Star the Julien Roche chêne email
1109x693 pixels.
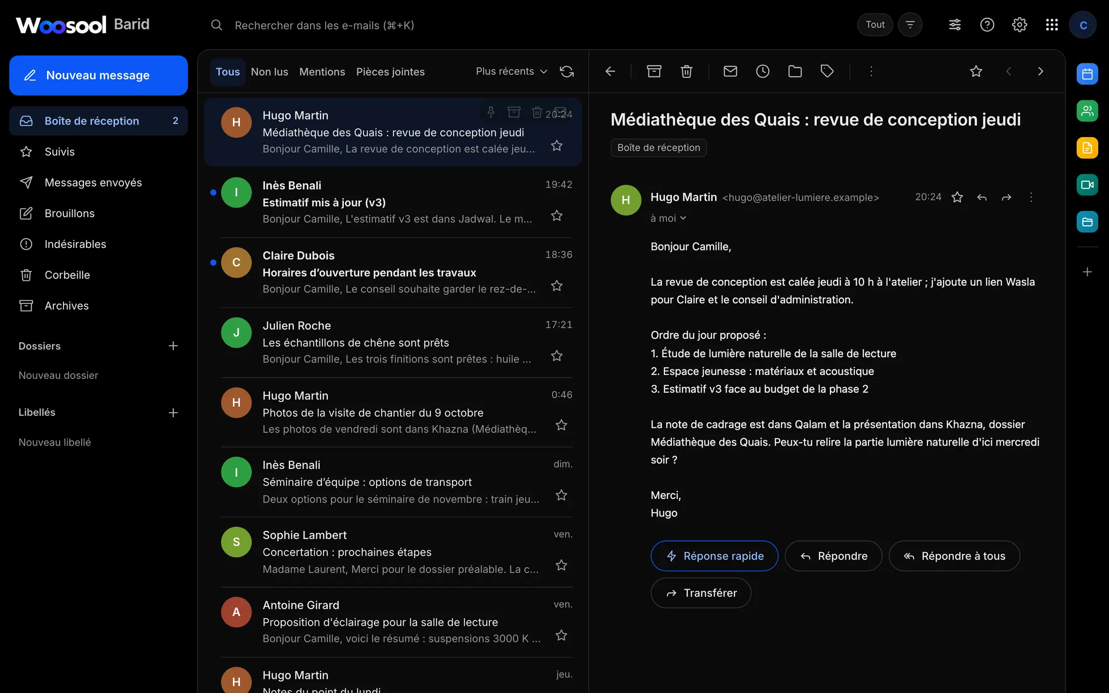[557, 356]
